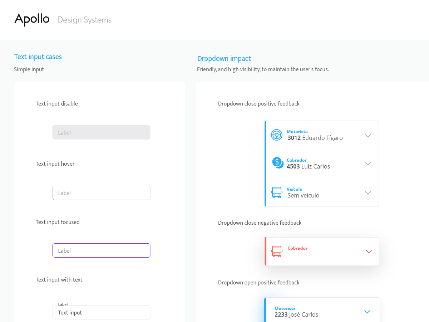The width and height of the screenshot is (429, 322).
Task: Click the steering wheel Motorista icon
Action: tap(276, 135)
